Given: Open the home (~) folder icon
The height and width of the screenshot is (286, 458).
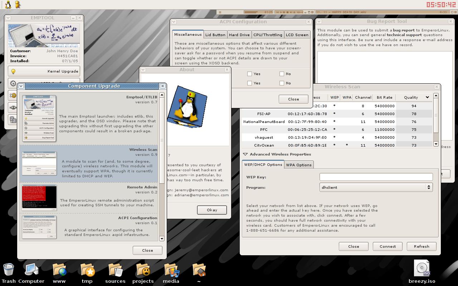Looking at the screenshot, I should point(199,270).
